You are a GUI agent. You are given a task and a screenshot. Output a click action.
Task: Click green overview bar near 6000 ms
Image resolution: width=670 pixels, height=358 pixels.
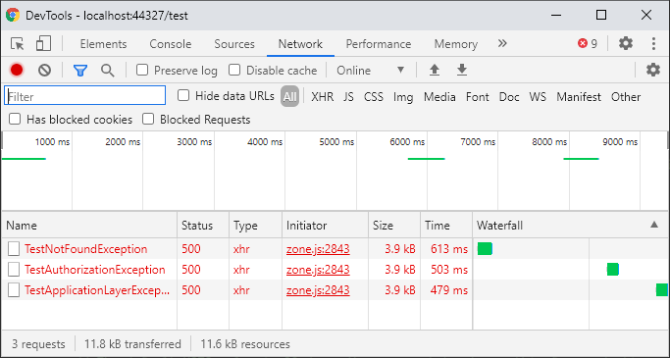pos(426,159)
